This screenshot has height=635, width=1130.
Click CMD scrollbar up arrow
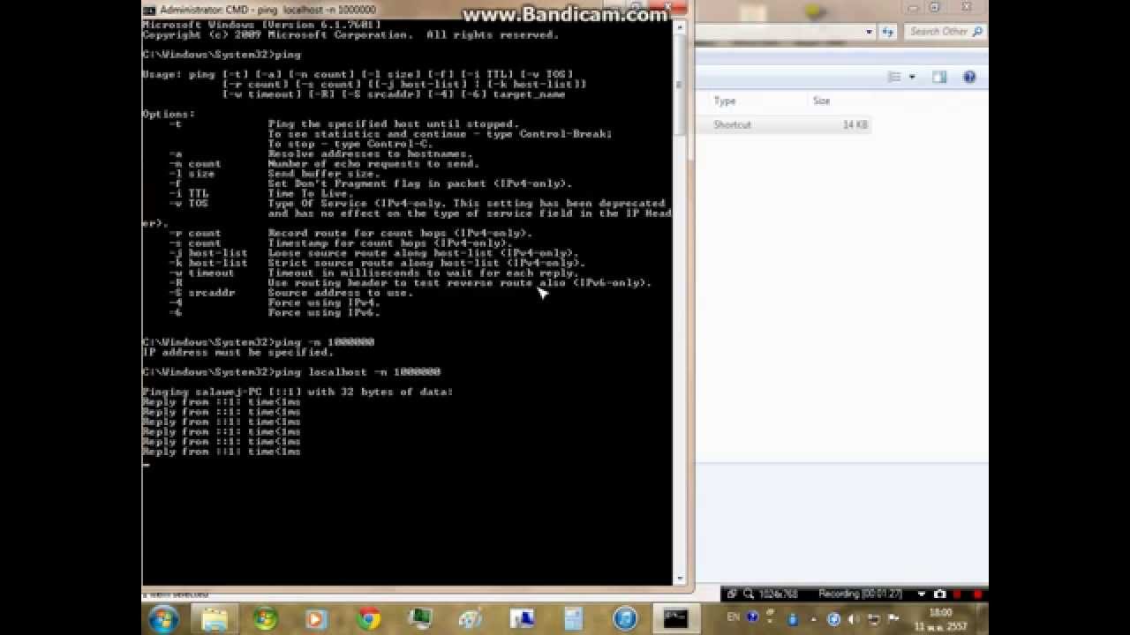tap(679, 27)
